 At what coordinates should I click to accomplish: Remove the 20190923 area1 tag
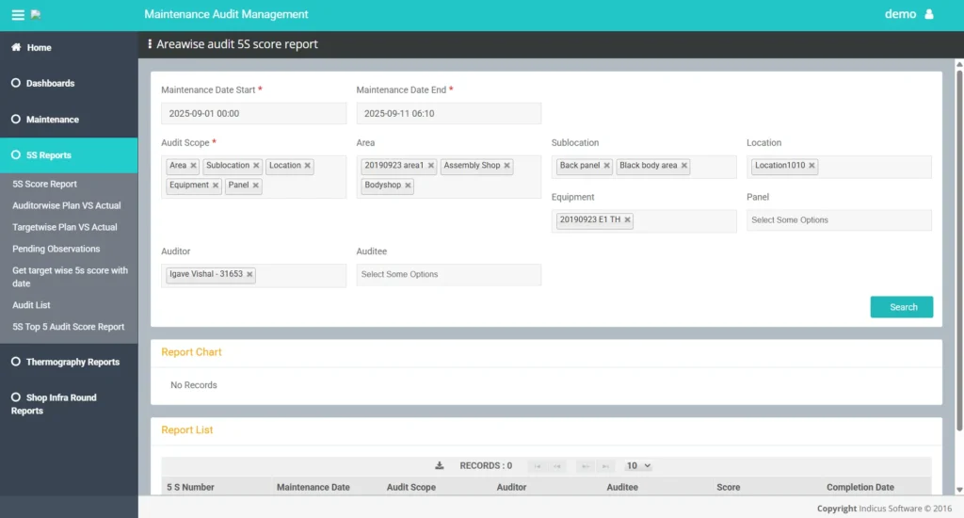click(431, 166)
